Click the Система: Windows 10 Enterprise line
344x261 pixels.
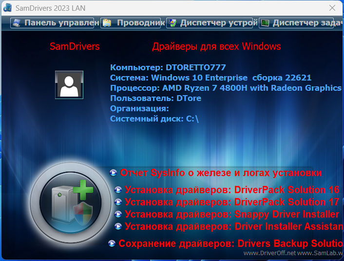point(210,78)
